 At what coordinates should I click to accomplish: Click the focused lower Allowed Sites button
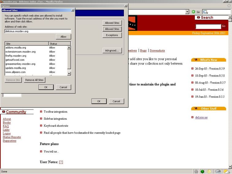pos(112,29)
